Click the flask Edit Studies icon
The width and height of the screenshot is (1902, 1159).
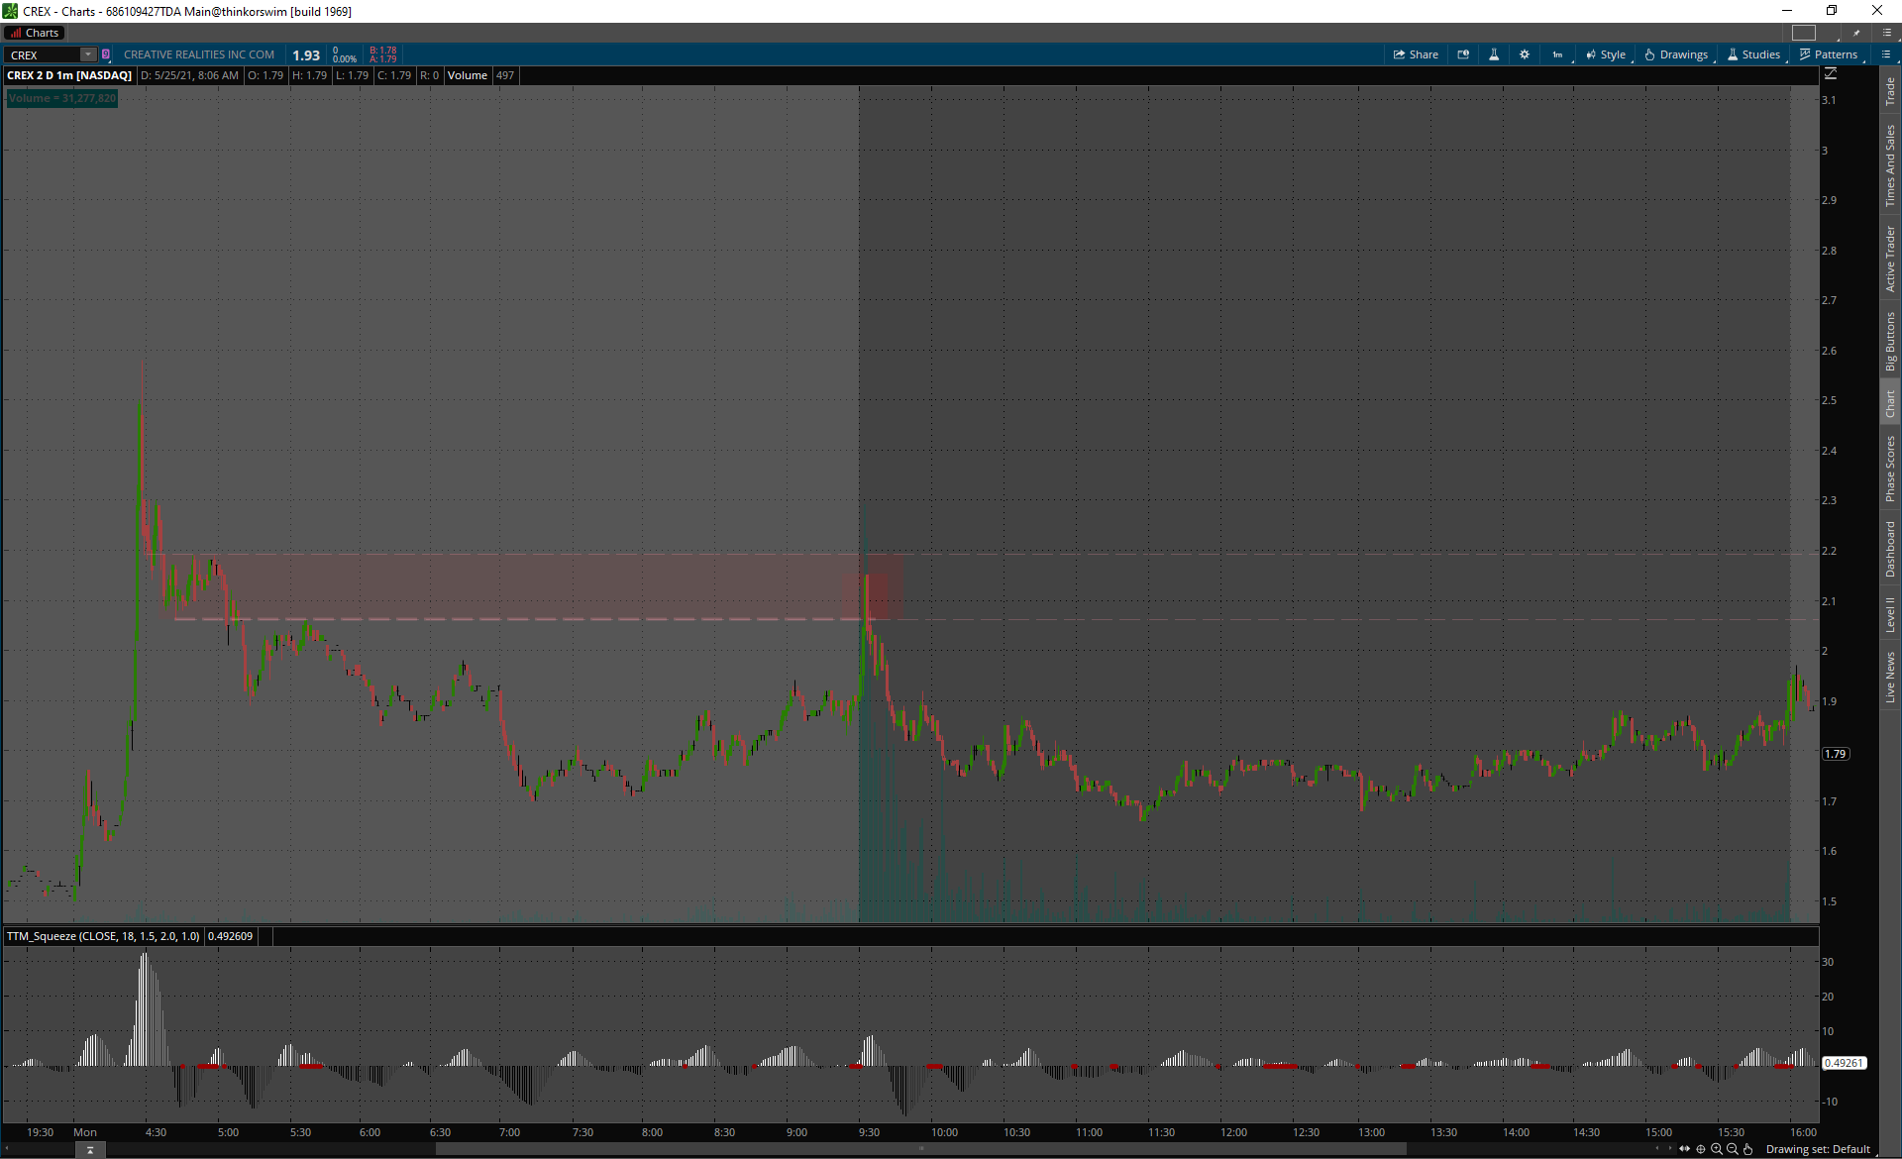pyautogui.click(x=1494, y=54)
